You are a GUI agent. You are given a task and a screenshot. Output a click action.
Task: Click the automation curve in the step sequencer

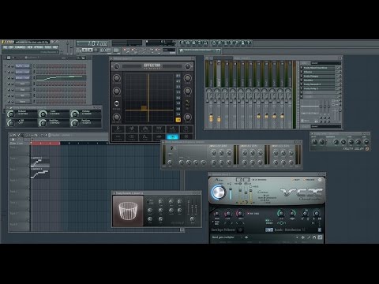[x=61, y=77]
